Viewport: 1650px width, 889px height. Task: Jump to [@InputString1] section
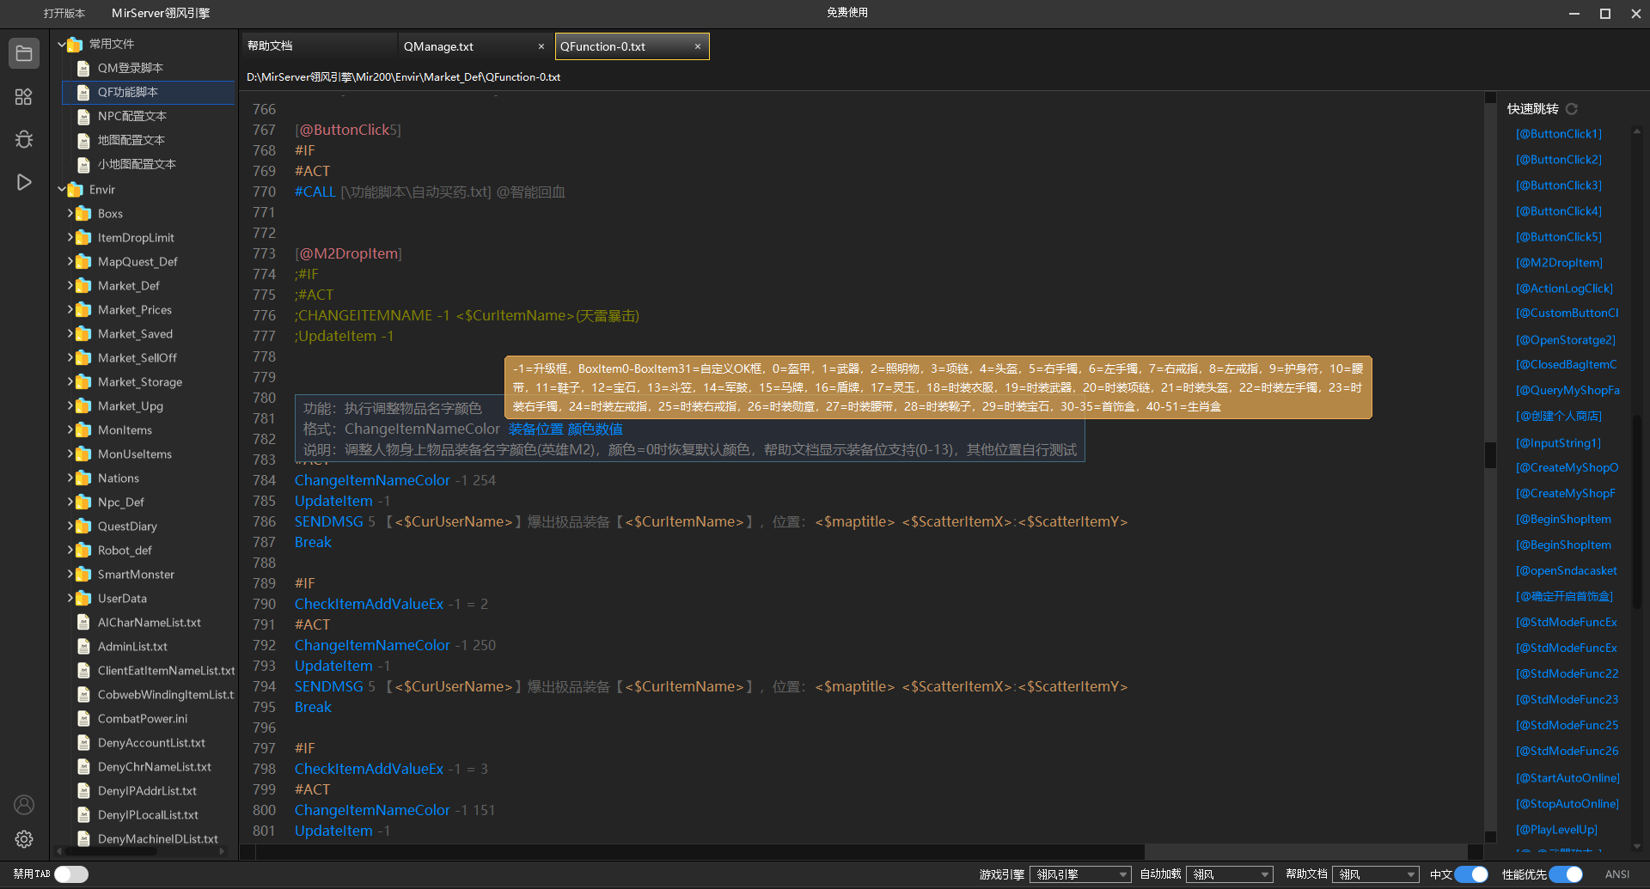click(1558, 443)
